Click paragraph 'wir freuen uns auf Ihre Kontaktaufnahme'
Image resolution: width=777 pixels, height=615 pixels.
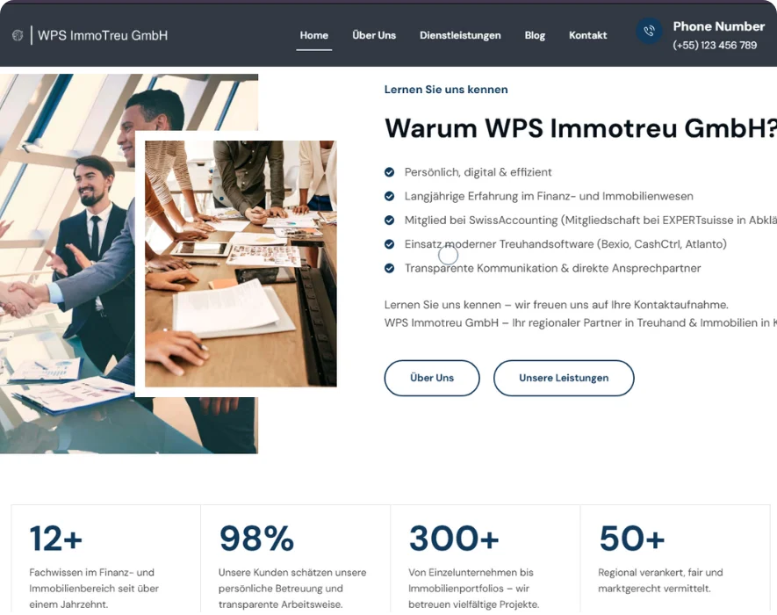click(x=622, y=305)
